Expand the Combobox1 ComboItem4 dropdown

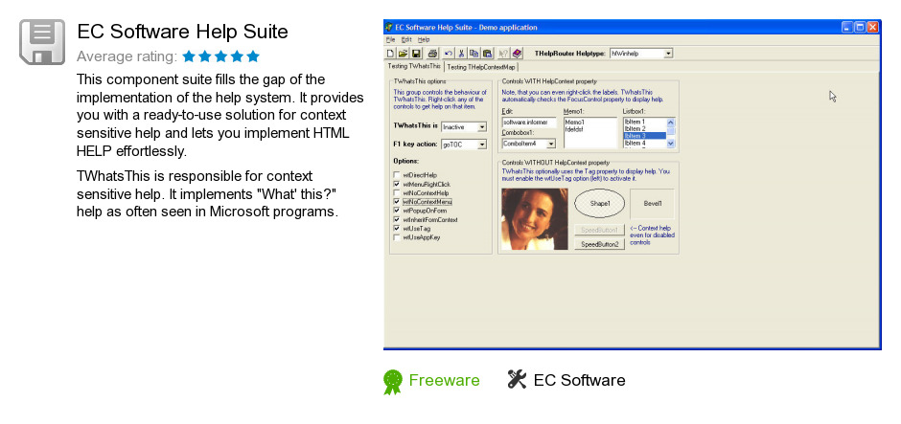pos(551,144)
